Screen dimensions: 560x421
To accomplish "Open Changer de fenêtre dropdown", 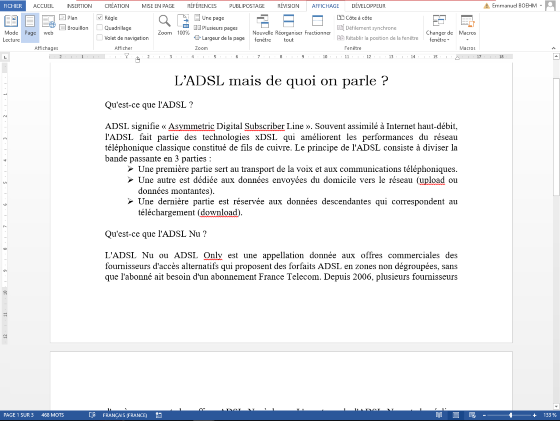I will tap(439, 28).
